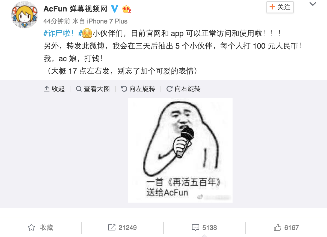This screenshot has height=237, width=327.
Task: Rotate image left with 向左旋转
Action: [x=138, y=89]
